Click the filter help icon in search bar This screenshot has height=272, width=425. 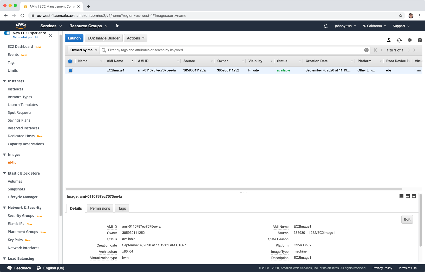pyautogui.click(x=366, y=50)
